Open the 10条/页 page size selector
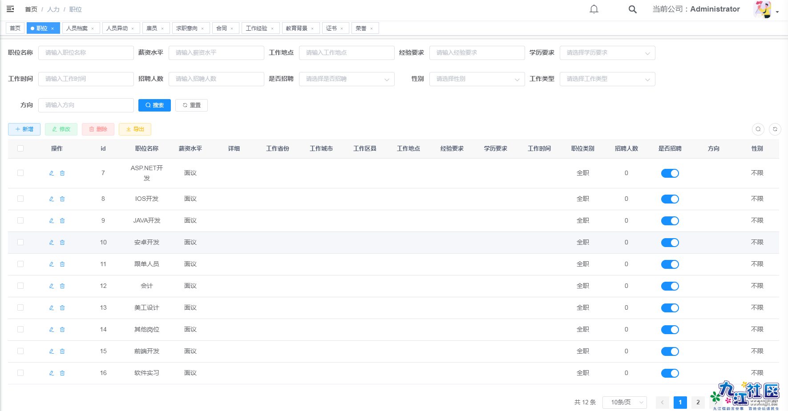 pos(624,403)
